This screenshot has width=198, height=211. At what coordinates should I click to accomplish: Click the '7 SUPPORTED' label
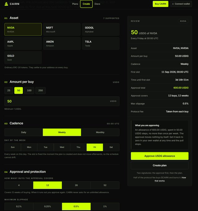(111, 18)
